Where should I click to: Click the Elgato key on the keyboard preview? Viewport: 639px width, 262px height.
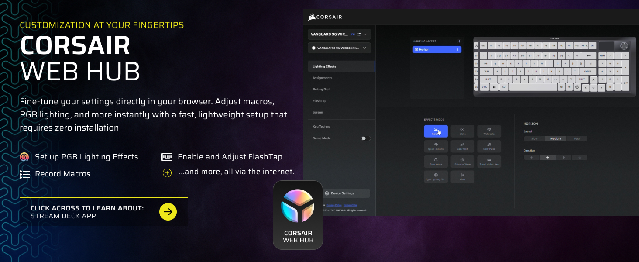577,87
